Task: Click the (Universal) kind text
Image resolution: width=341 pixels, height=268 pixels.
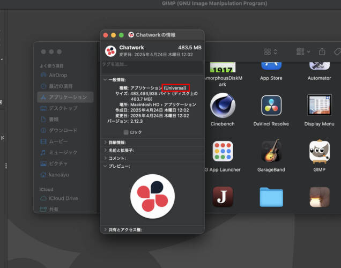Action: pos(175,88)
